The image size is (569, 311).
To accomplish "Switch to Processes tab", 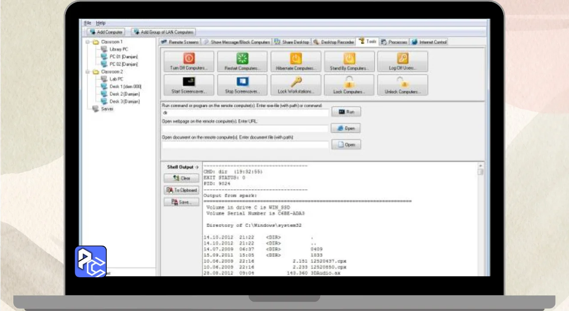I will (394, 42).
